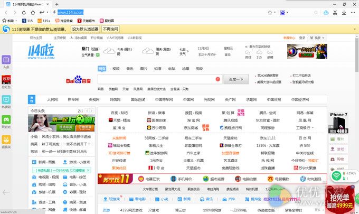Open the three-dot browser menu

coord(353,13)
